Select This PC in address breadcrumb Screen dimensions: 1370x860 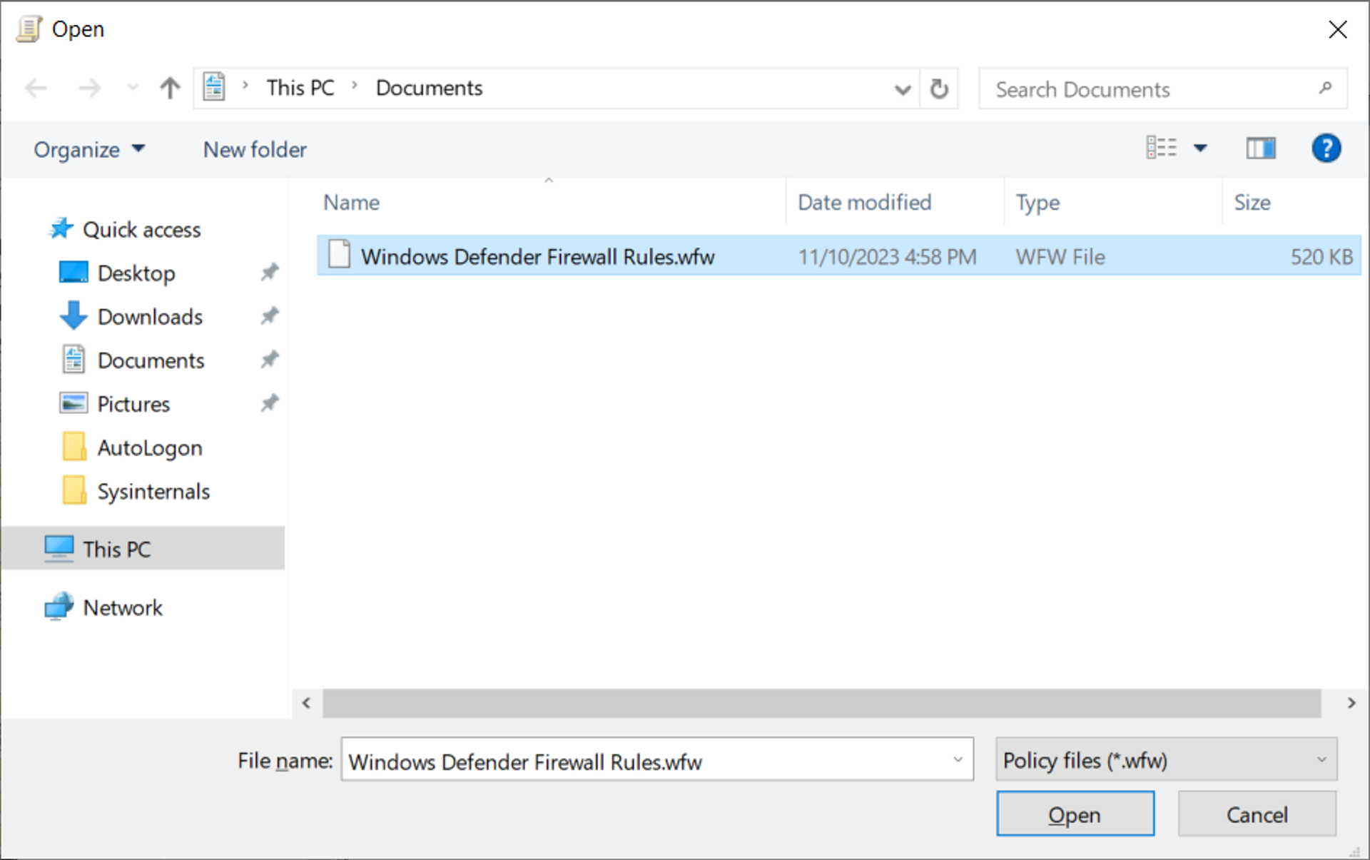pyautogui.click(x=300, y=88)
